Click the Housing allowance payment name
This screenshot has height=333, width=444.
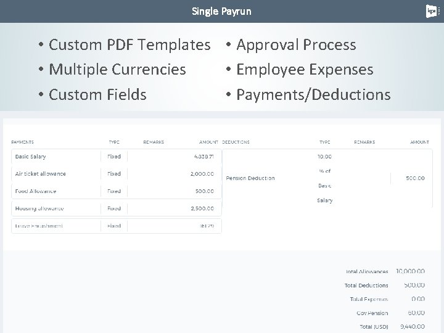39,208
